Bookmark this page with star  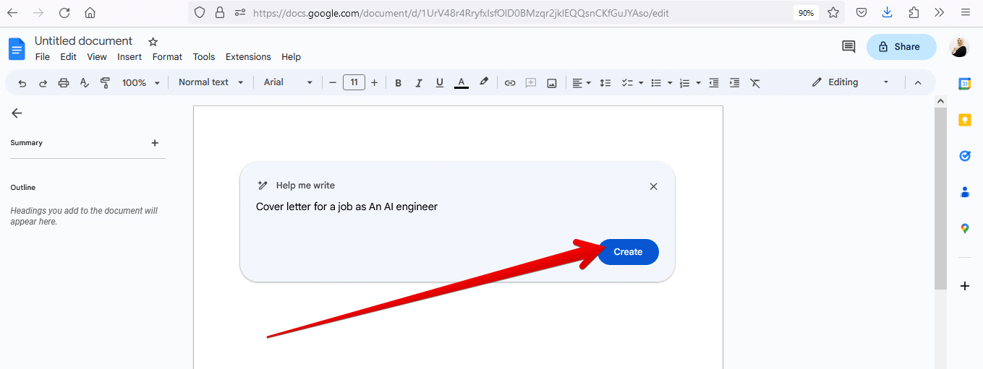click(x=833, y=12)
